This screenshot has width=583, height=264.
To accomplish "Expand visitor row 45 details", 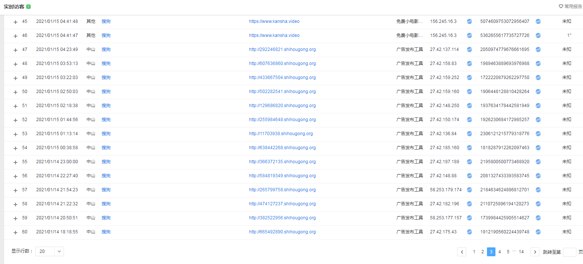I will pyautogui.click(x=16, y=22).
